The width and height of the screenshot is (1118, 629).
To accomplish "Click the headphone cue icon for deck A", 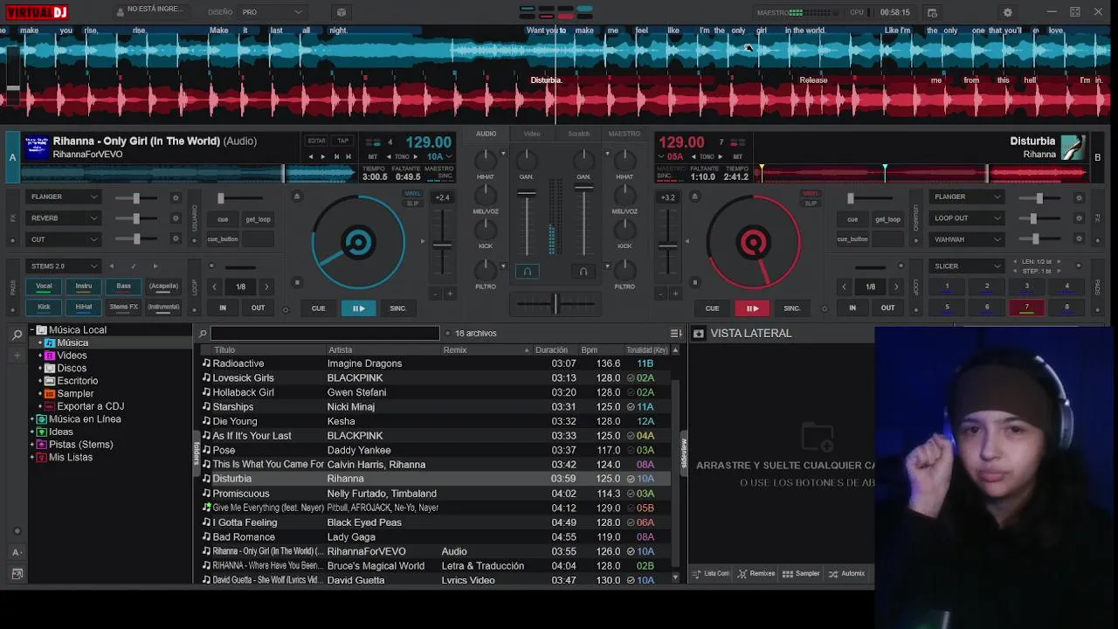I will [527, 272].
